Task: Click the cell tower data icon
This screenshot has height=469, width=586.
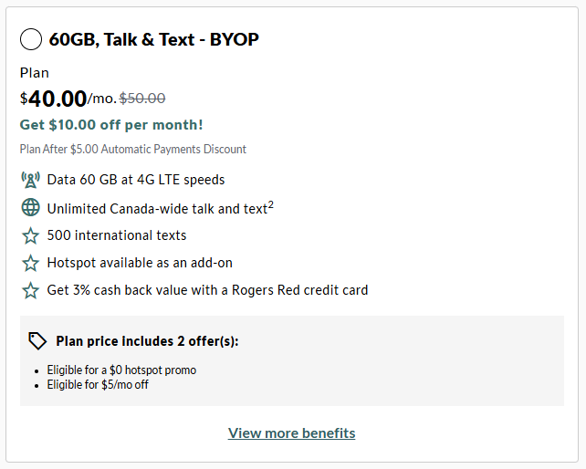Action: [30, 180]
